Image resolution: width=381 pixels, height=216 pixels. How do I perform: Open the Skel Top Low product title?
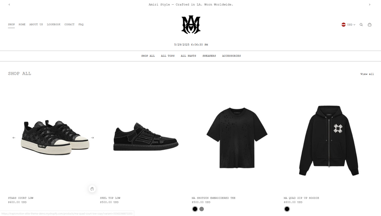[x=110, y=198]
